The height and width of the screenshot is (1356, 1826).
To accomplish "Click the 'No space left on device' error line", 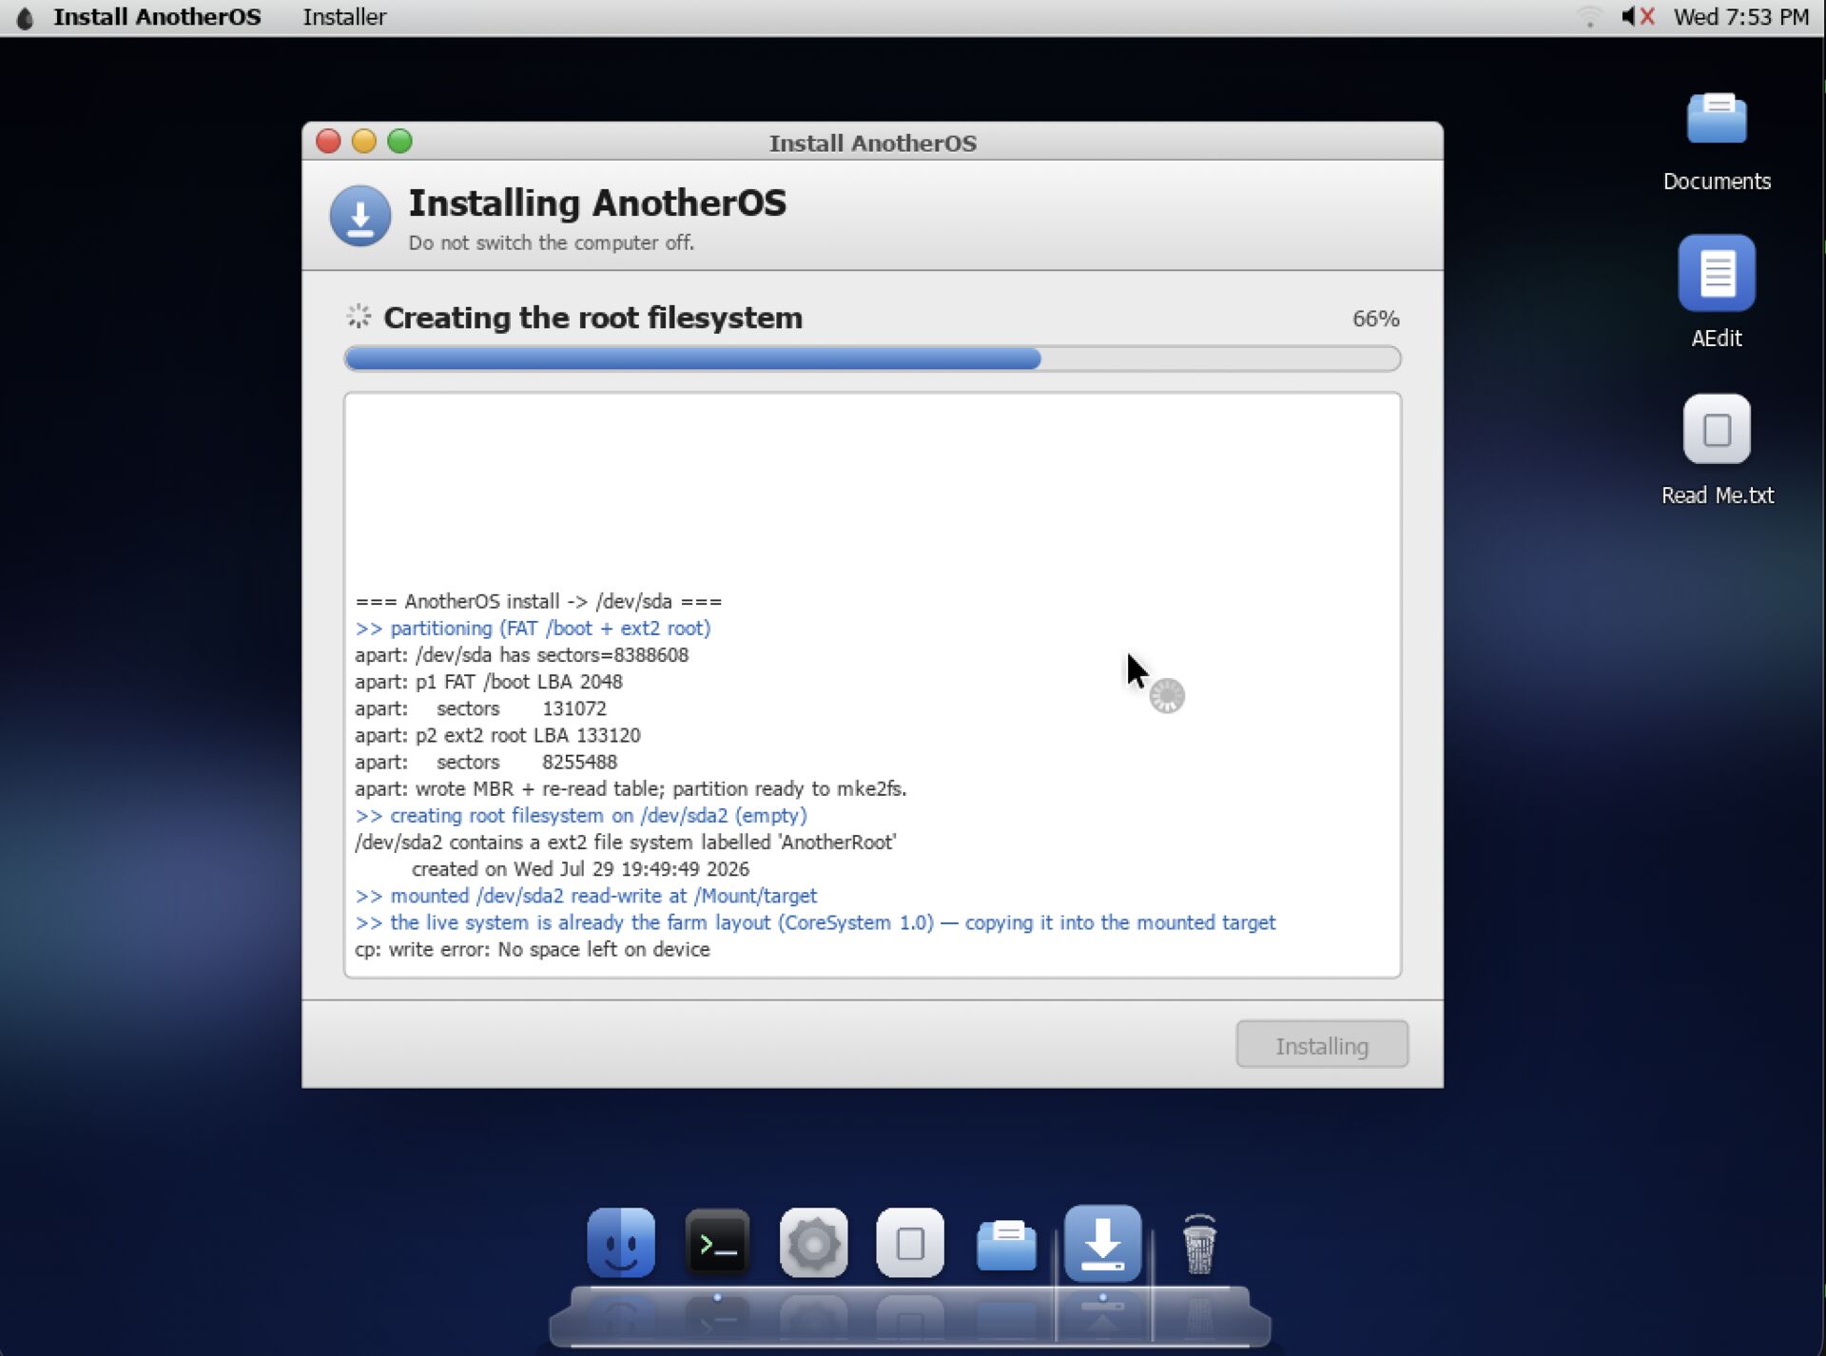I will coord(532,949).
